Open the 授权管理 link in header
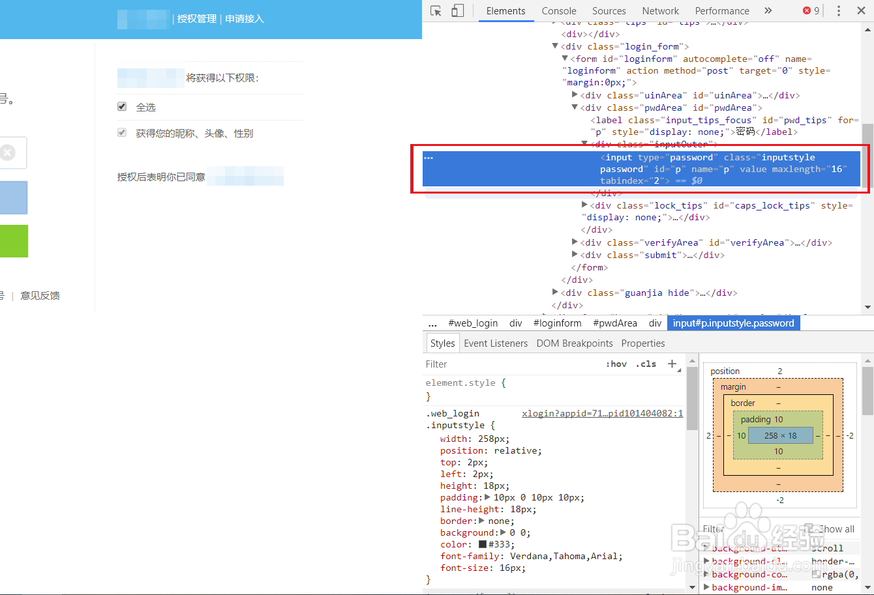Image resolution: width=874 pixels, height=595 pixels. point(197,19)
